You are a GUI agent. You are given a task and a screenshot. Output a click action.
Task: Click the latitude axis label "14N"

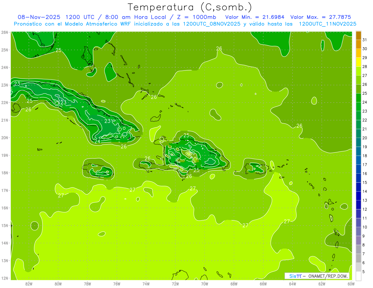pyautogui.click(x=5, y=243)
